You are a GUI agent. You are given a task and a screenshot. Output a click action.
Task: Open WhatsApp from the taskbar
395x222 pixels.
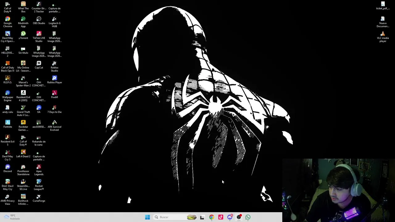(x=248, y=217)
